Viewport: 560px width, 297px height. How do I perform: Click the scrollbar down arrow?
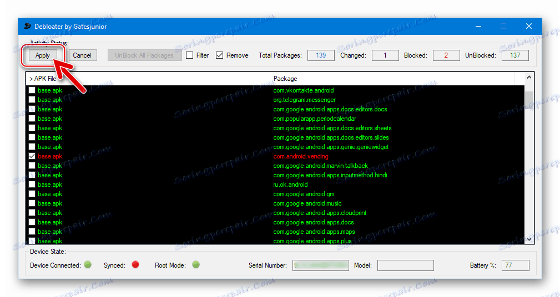click(529, 239)
